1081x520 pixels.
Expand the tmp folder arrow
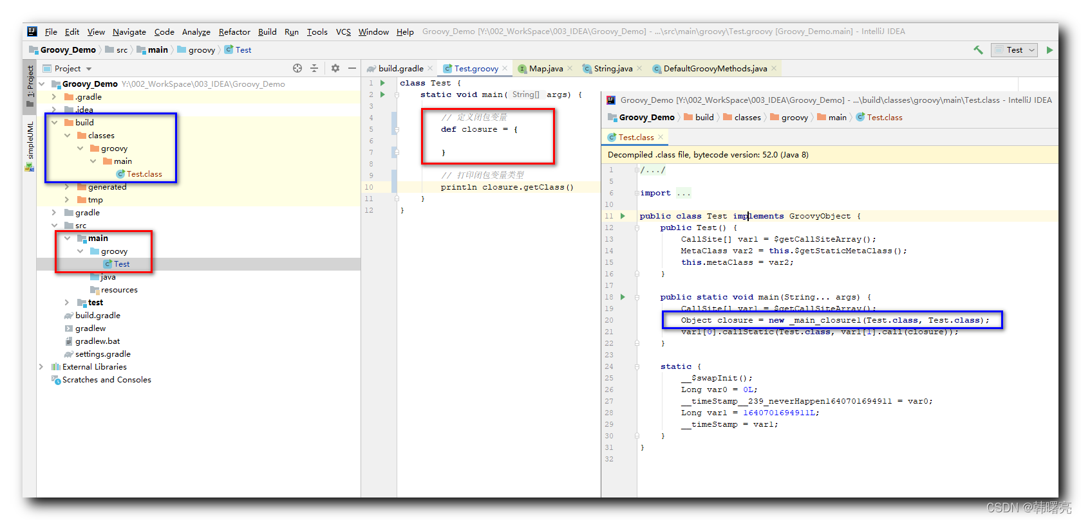(67, 200)
